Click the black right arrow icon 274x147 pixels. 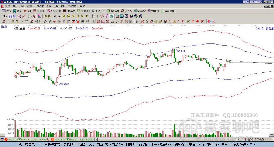[x=59, y=16]
